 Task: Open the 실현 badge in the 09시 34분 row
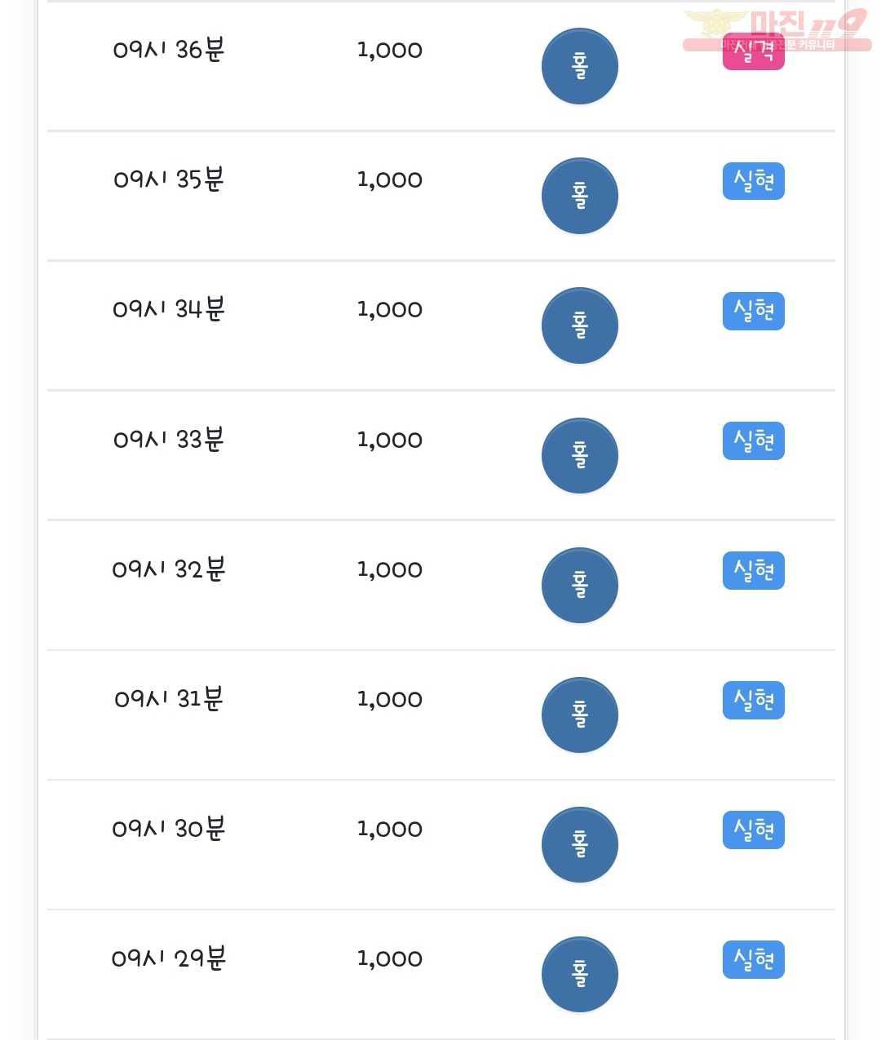754,311
